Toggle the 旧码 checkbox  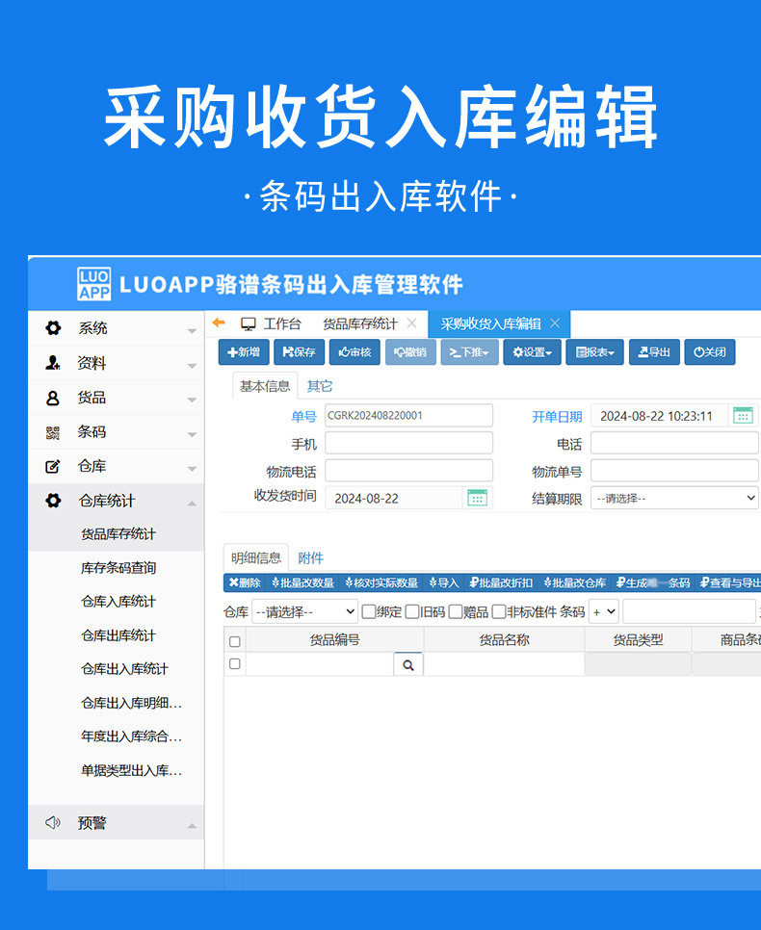(412, 611)
